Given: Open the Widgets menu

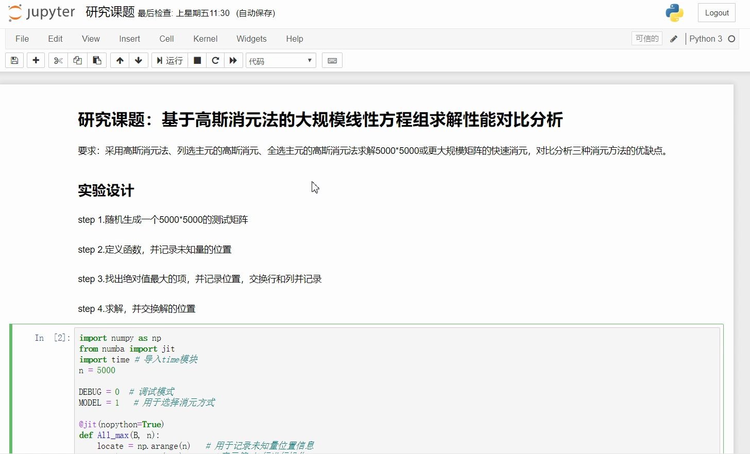Looking at the screenshot, I should coord(251,39).
